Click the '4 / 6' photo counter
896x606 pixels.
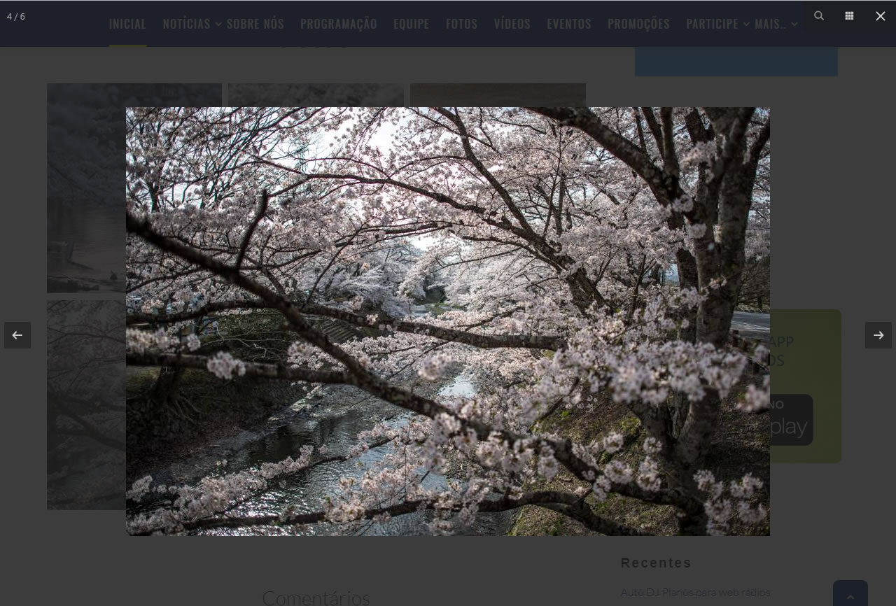[16, 16]
